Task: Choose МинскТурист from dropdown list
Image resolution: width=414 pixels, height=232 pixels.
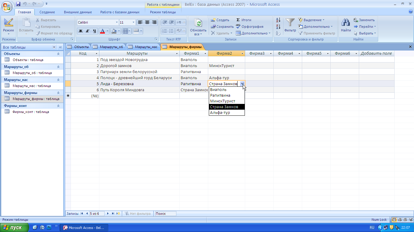Action: coord(227,101)
